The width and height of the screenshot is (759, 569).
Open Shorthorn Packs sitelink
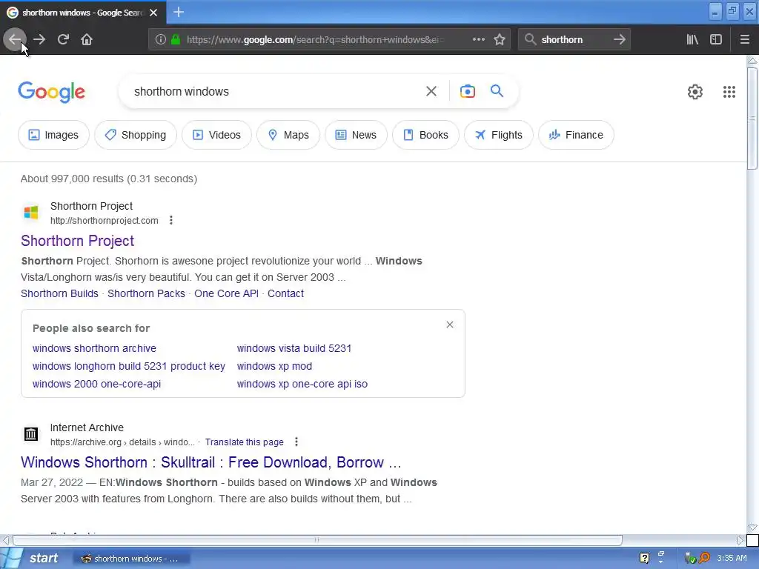point(146,293)
